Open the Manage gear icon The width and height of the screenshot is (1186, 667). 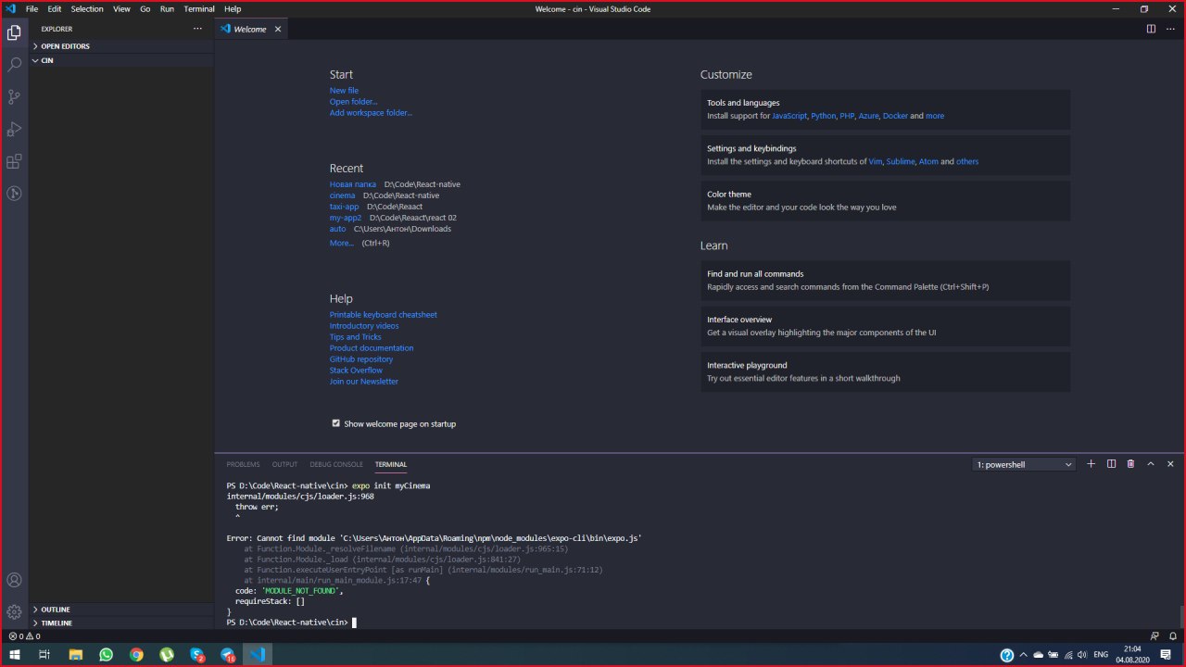14,611
